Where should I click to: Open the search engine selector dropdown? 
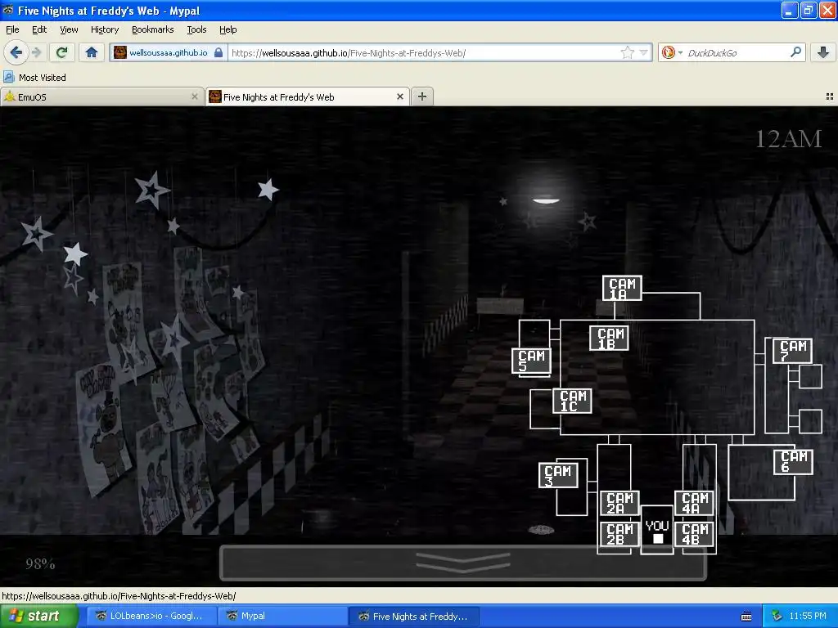(673, 52)
